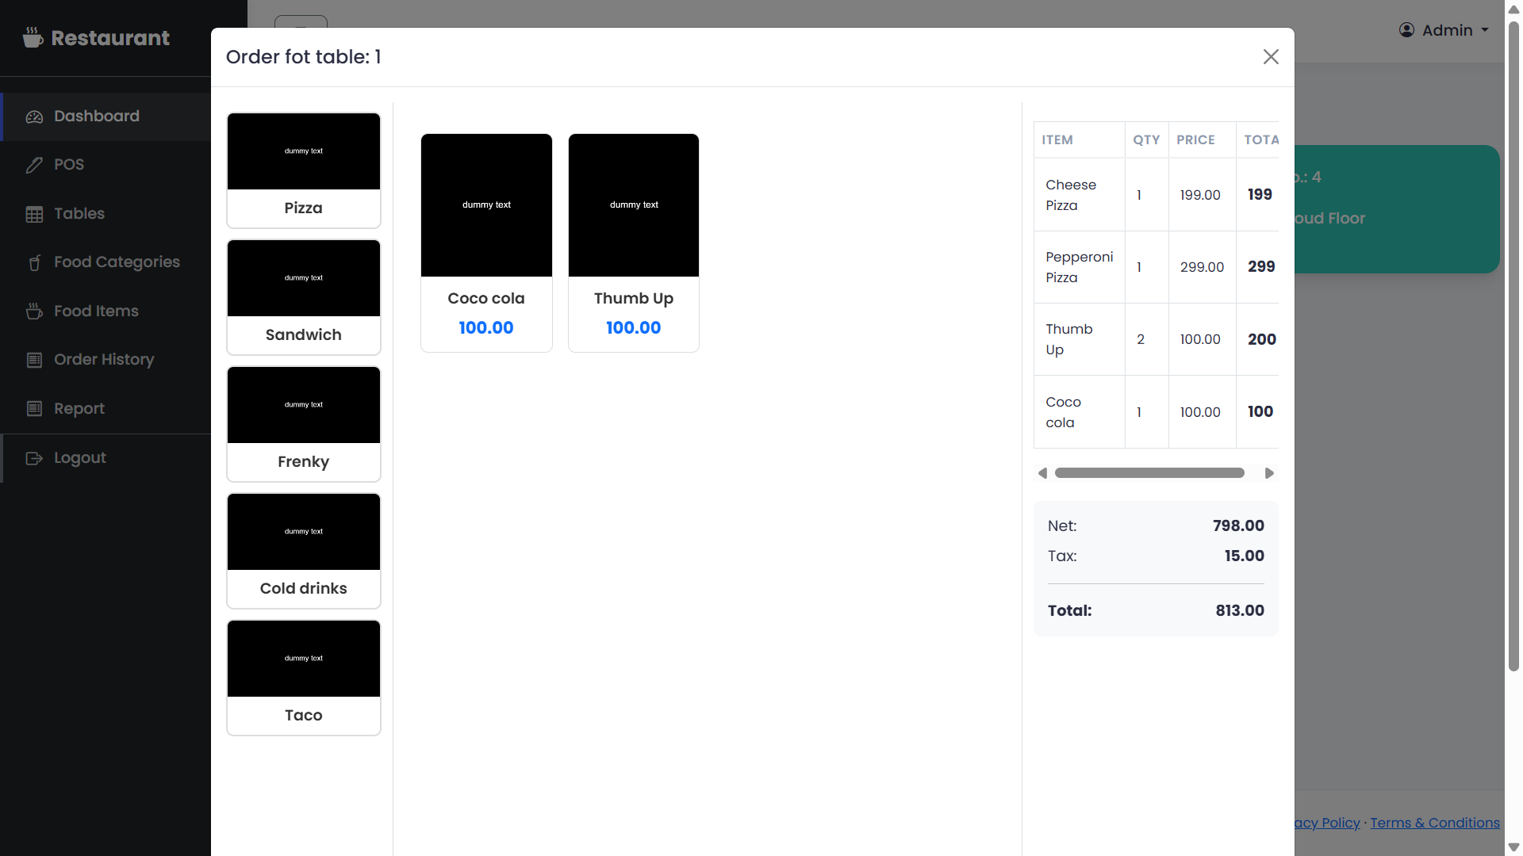Open Food Categories menu item

(x=107, y=262)
